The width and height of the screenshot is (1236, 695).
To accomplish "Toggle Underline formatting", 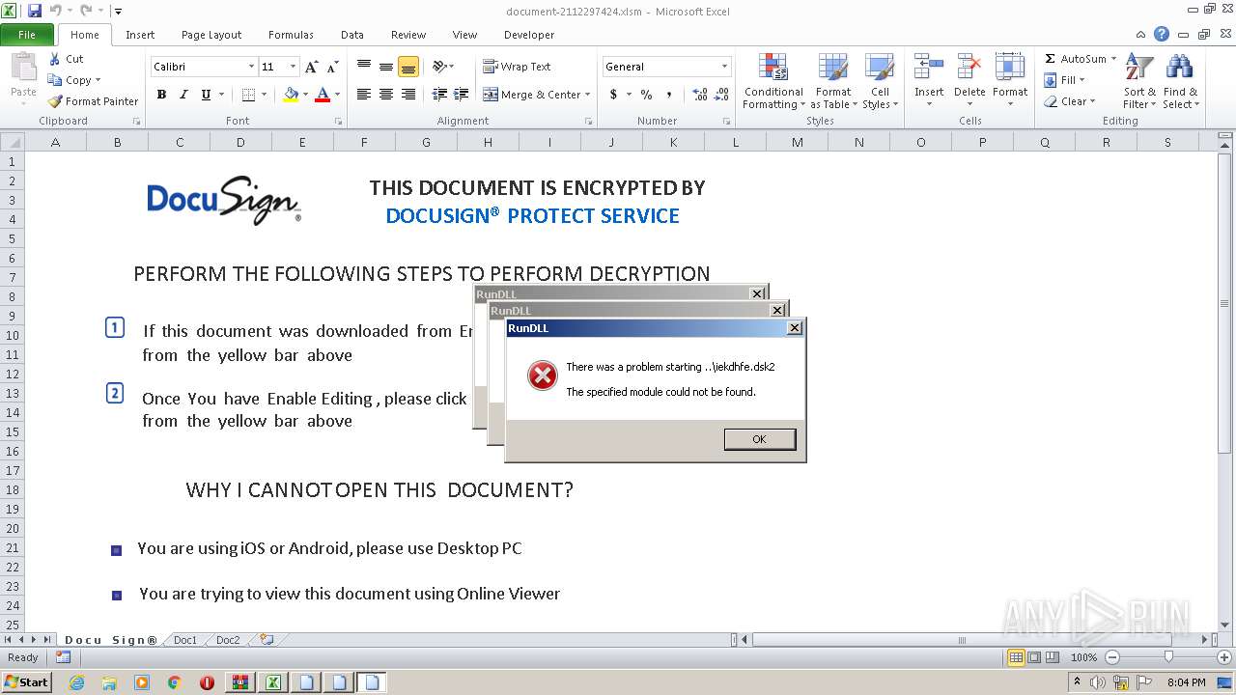I will (x=206, y=95).
